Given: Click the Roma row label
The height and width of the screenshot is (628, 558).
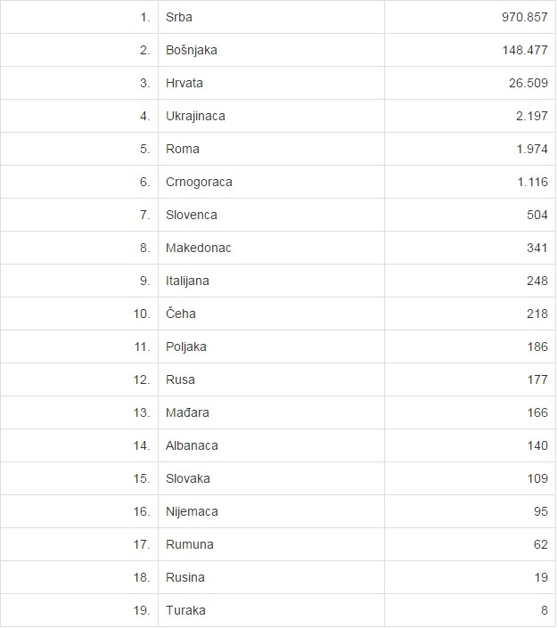Looking at the screenshot, I should [x=183, y=149].
